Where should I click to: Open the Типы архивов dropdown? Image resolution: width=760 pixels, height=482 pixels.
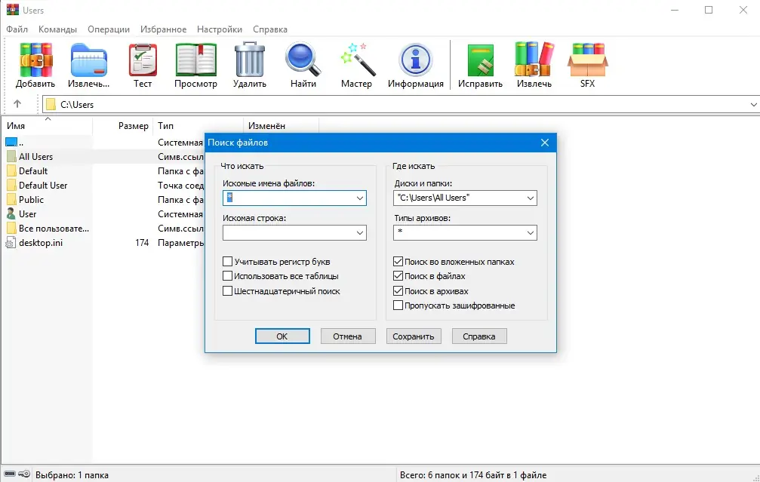pyautogui.click(x=529, y=232)
